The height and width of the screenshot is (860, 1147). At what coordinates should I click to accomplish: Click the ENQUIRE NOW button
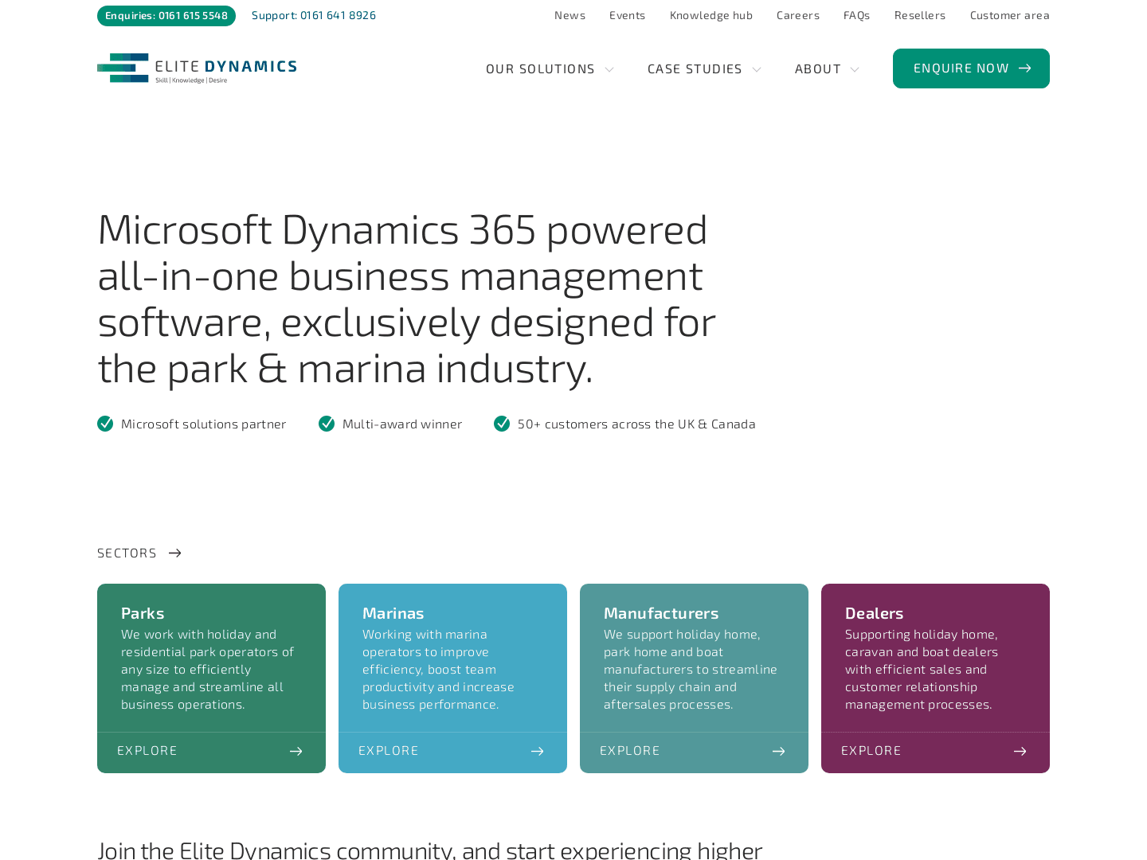pyautogui.click(x=971, y=68)
